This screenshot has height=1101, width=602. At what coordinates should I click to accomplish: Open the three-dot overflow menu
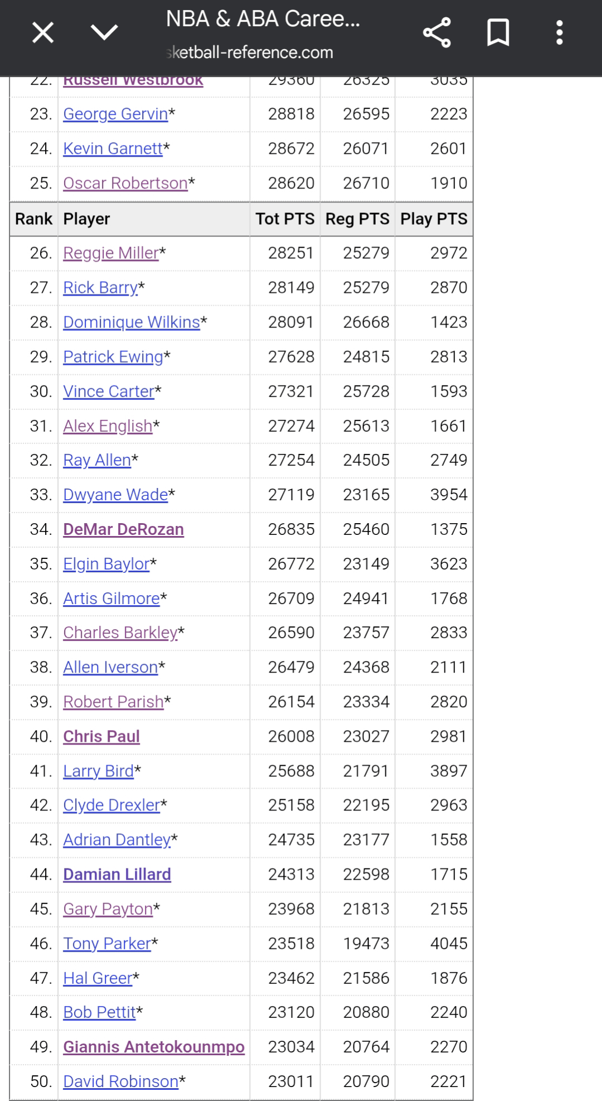[559, 32]
